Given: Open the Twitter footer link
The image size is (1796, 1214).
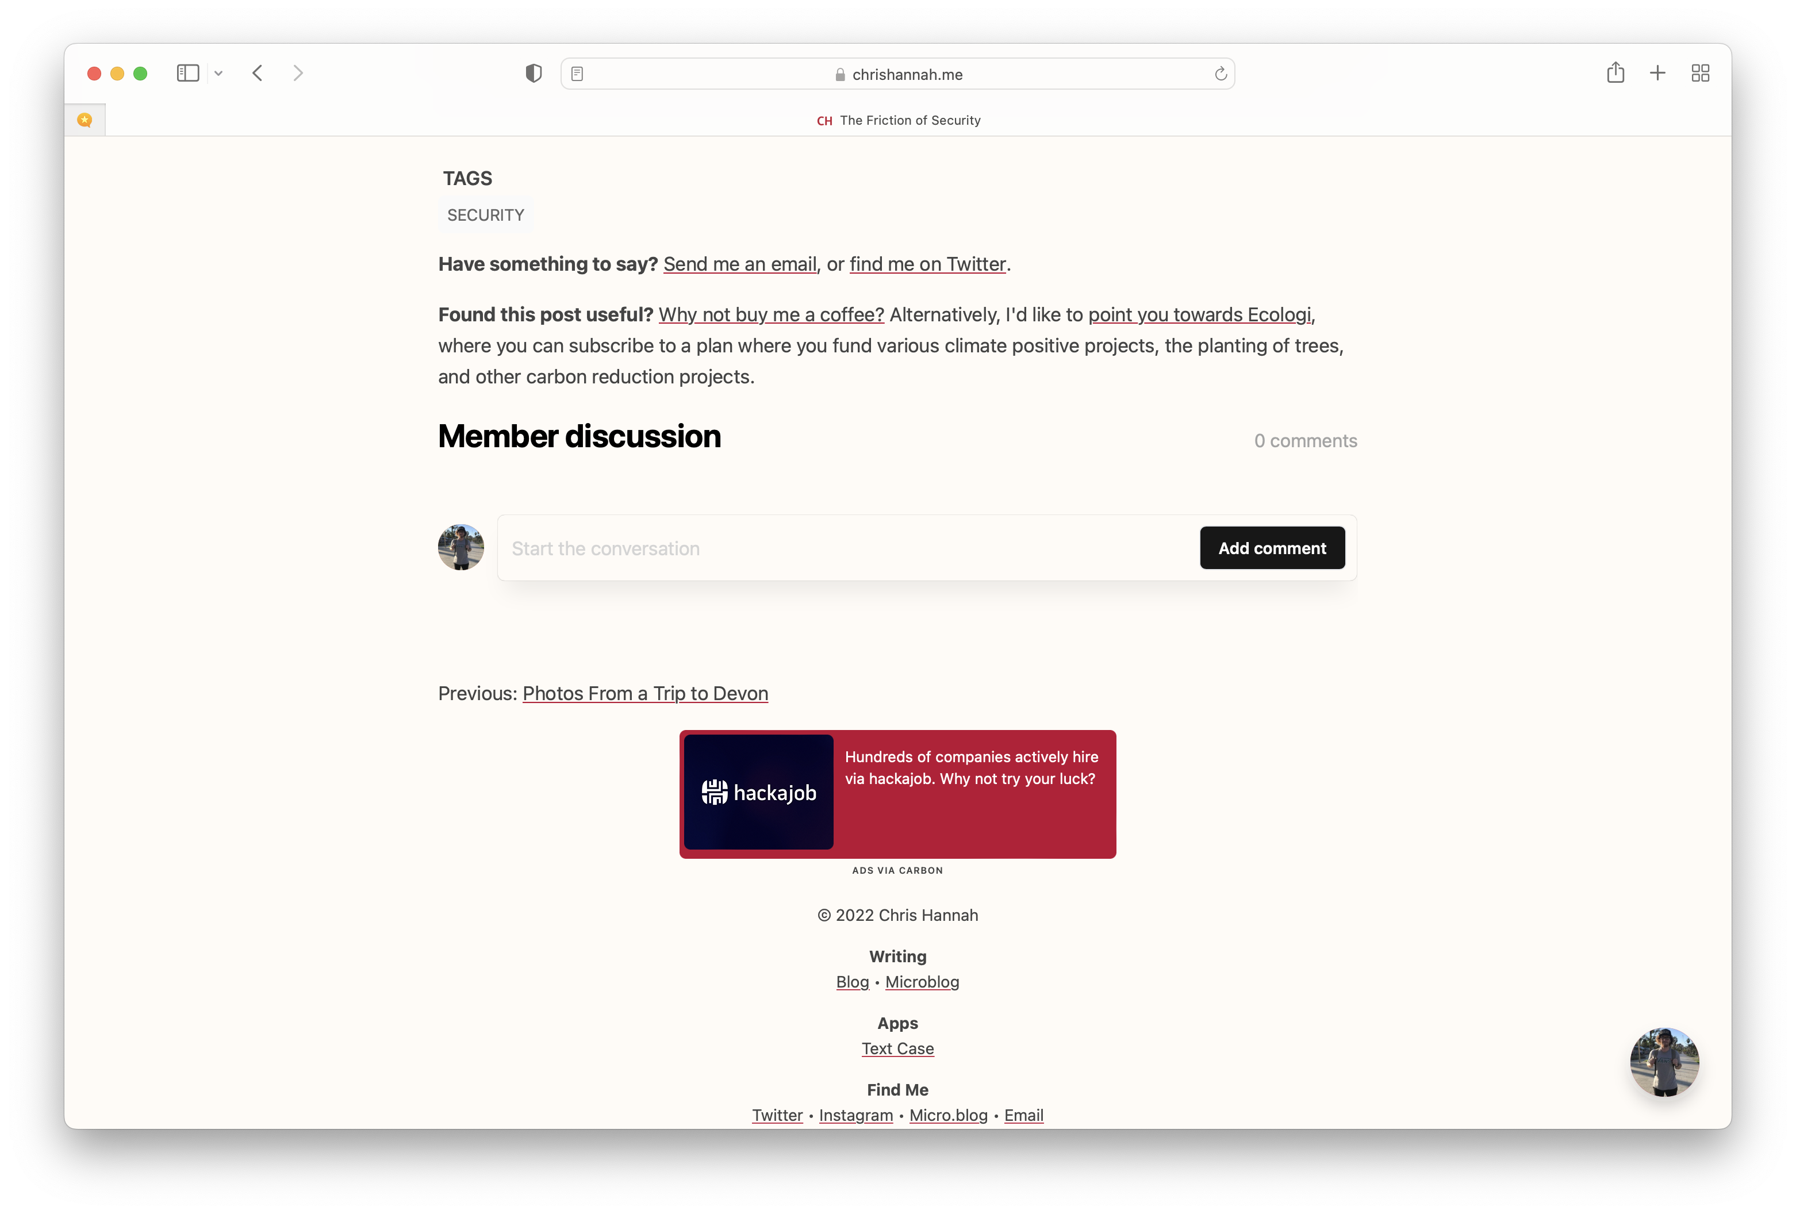Looking at the screenshot, I should [x=777, y=1115].
